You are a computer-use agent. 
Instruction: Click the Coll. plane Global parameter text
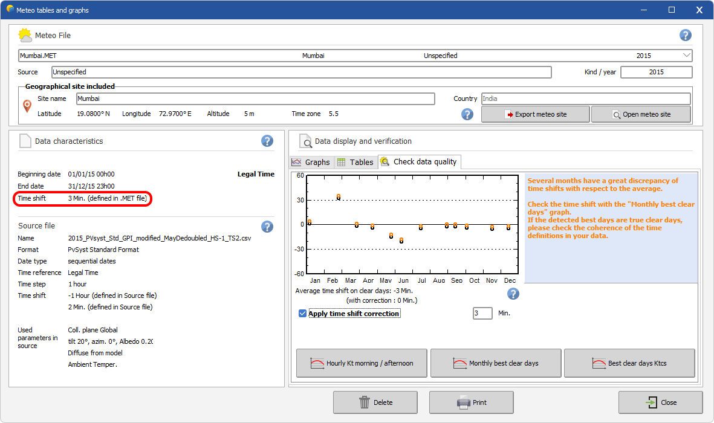pyautogui.click(x=93, y=330)
